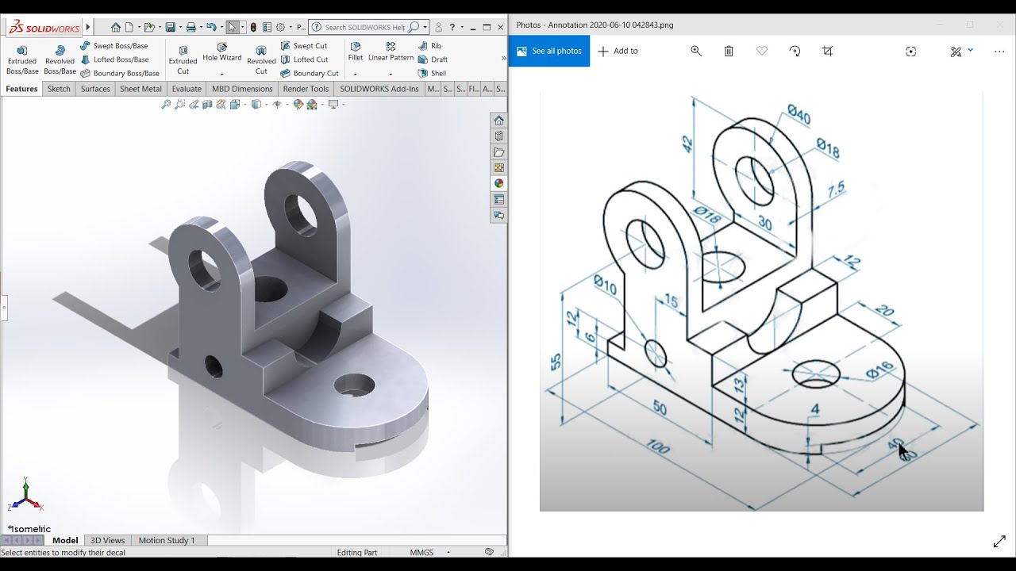Select the Revolved Cut tool
Image resolution: width=1016 pixels, height=571 pixels.
261,60
